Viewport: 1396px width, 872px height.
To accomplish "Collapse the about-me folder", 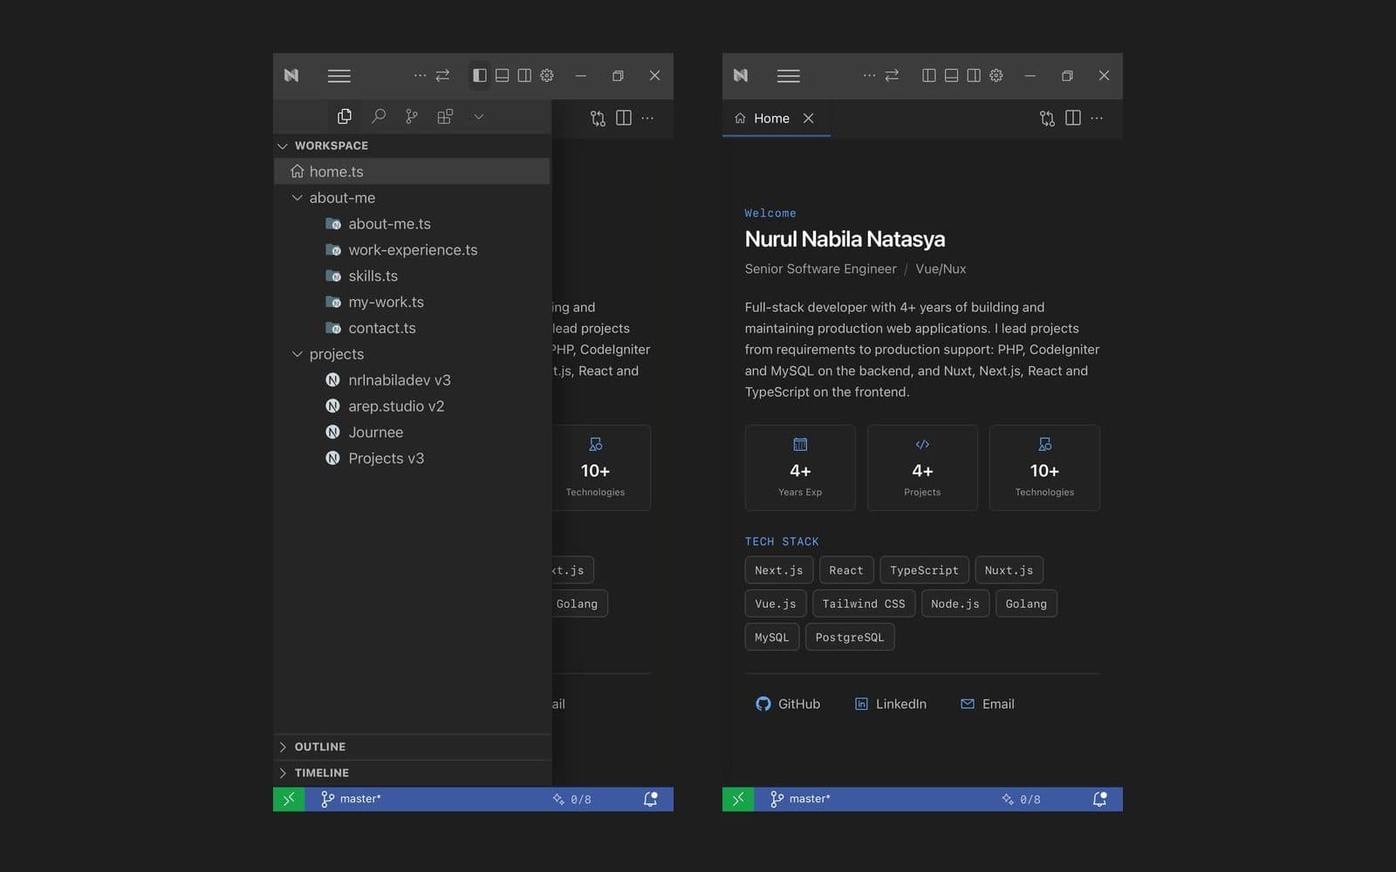I will (412, 198).
